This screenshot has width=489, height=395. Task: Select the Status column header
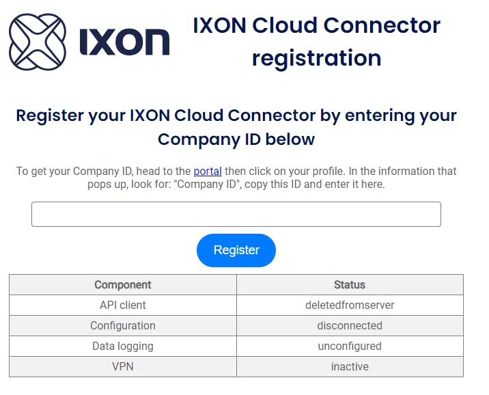coord(350,284)
